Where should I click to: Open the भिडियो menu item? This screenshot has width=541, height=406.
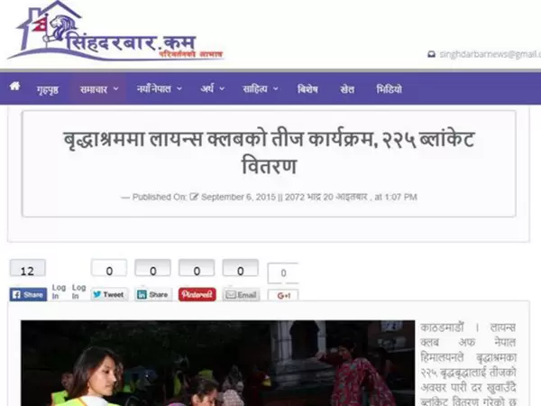pos(389,89)
